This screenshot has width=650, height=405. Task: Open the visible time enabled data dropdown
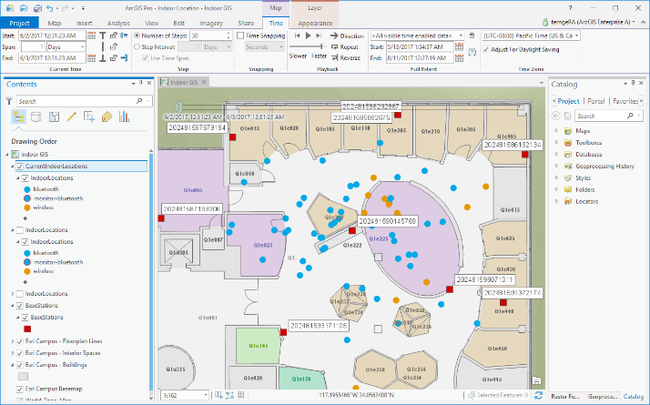(x=417, y=35)
